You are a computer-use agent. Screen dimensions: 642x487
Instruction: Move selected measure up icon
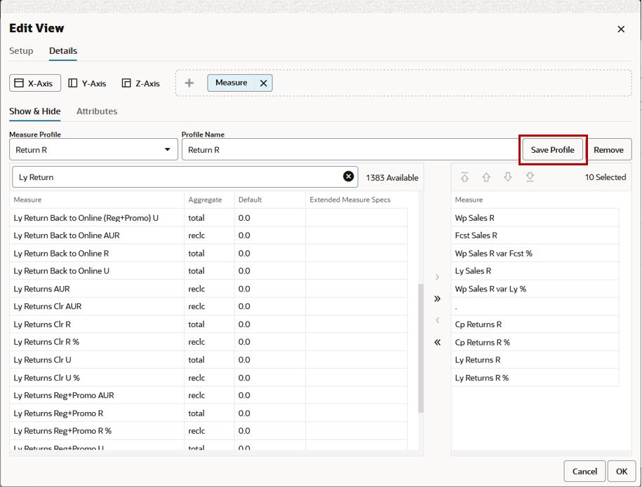pyautogui.click(x=486, y=177)
